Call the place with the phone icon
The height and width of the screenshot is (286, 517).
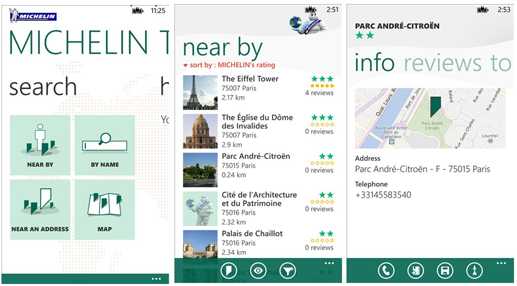click(386, 271)
